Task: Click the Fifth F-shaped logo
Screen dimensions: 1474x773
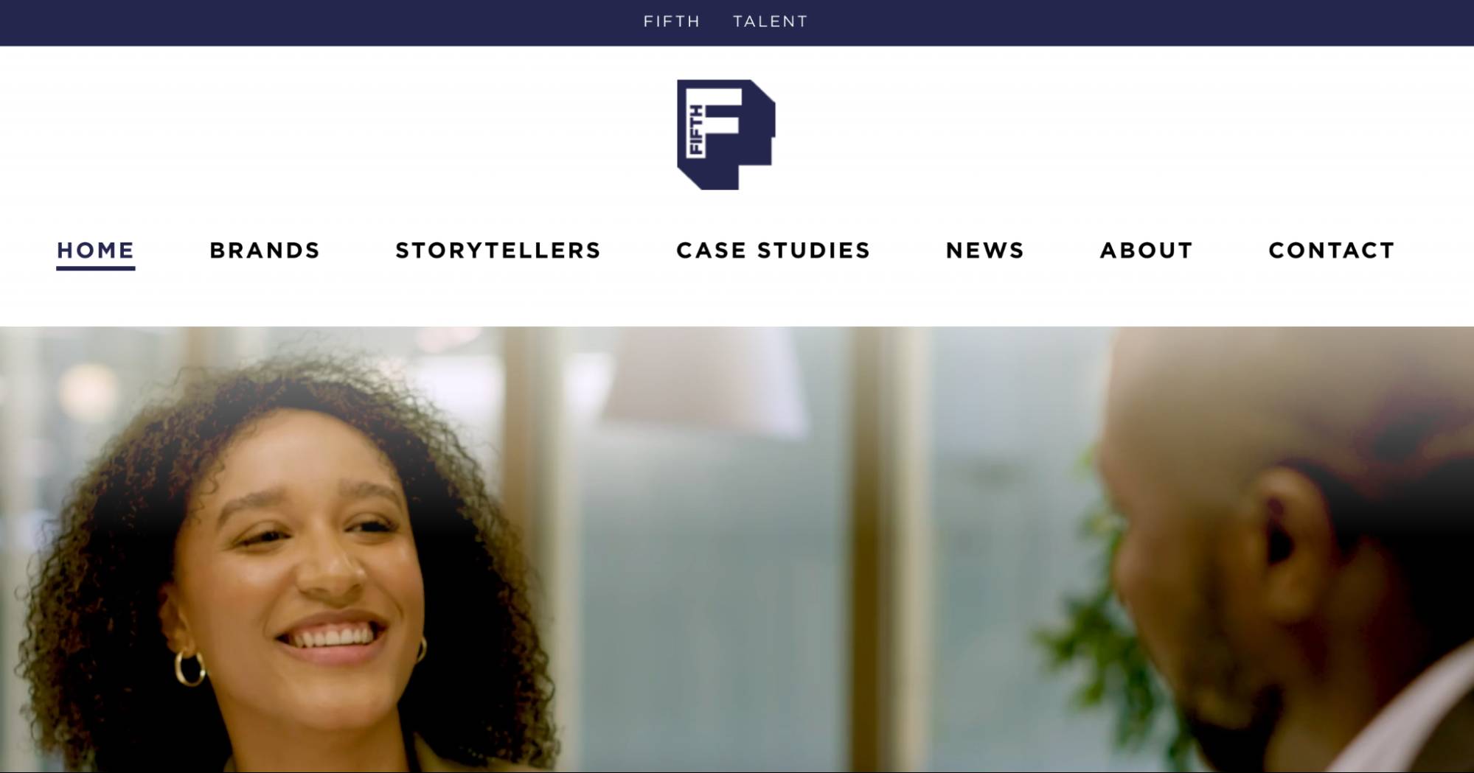Action: point(726,135)
